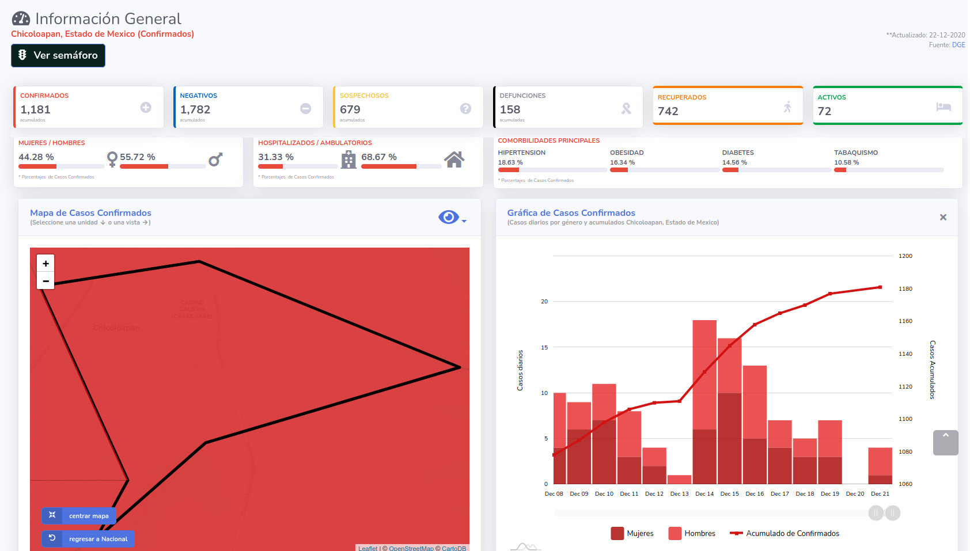This screenshot has width=970, height=551.
Task: Click the Dec 15 bar in the chart
Action: (x=729, y=411)
